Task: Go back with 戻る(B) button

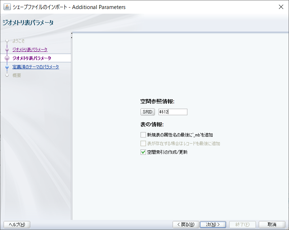Action: (x=186, y=225)
